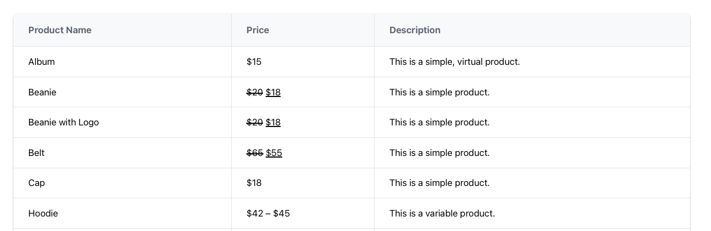Image resolution: width=711 pixels, height=231 pixels.
Task: Select the Hoodie product name
Action: point(43,213)
